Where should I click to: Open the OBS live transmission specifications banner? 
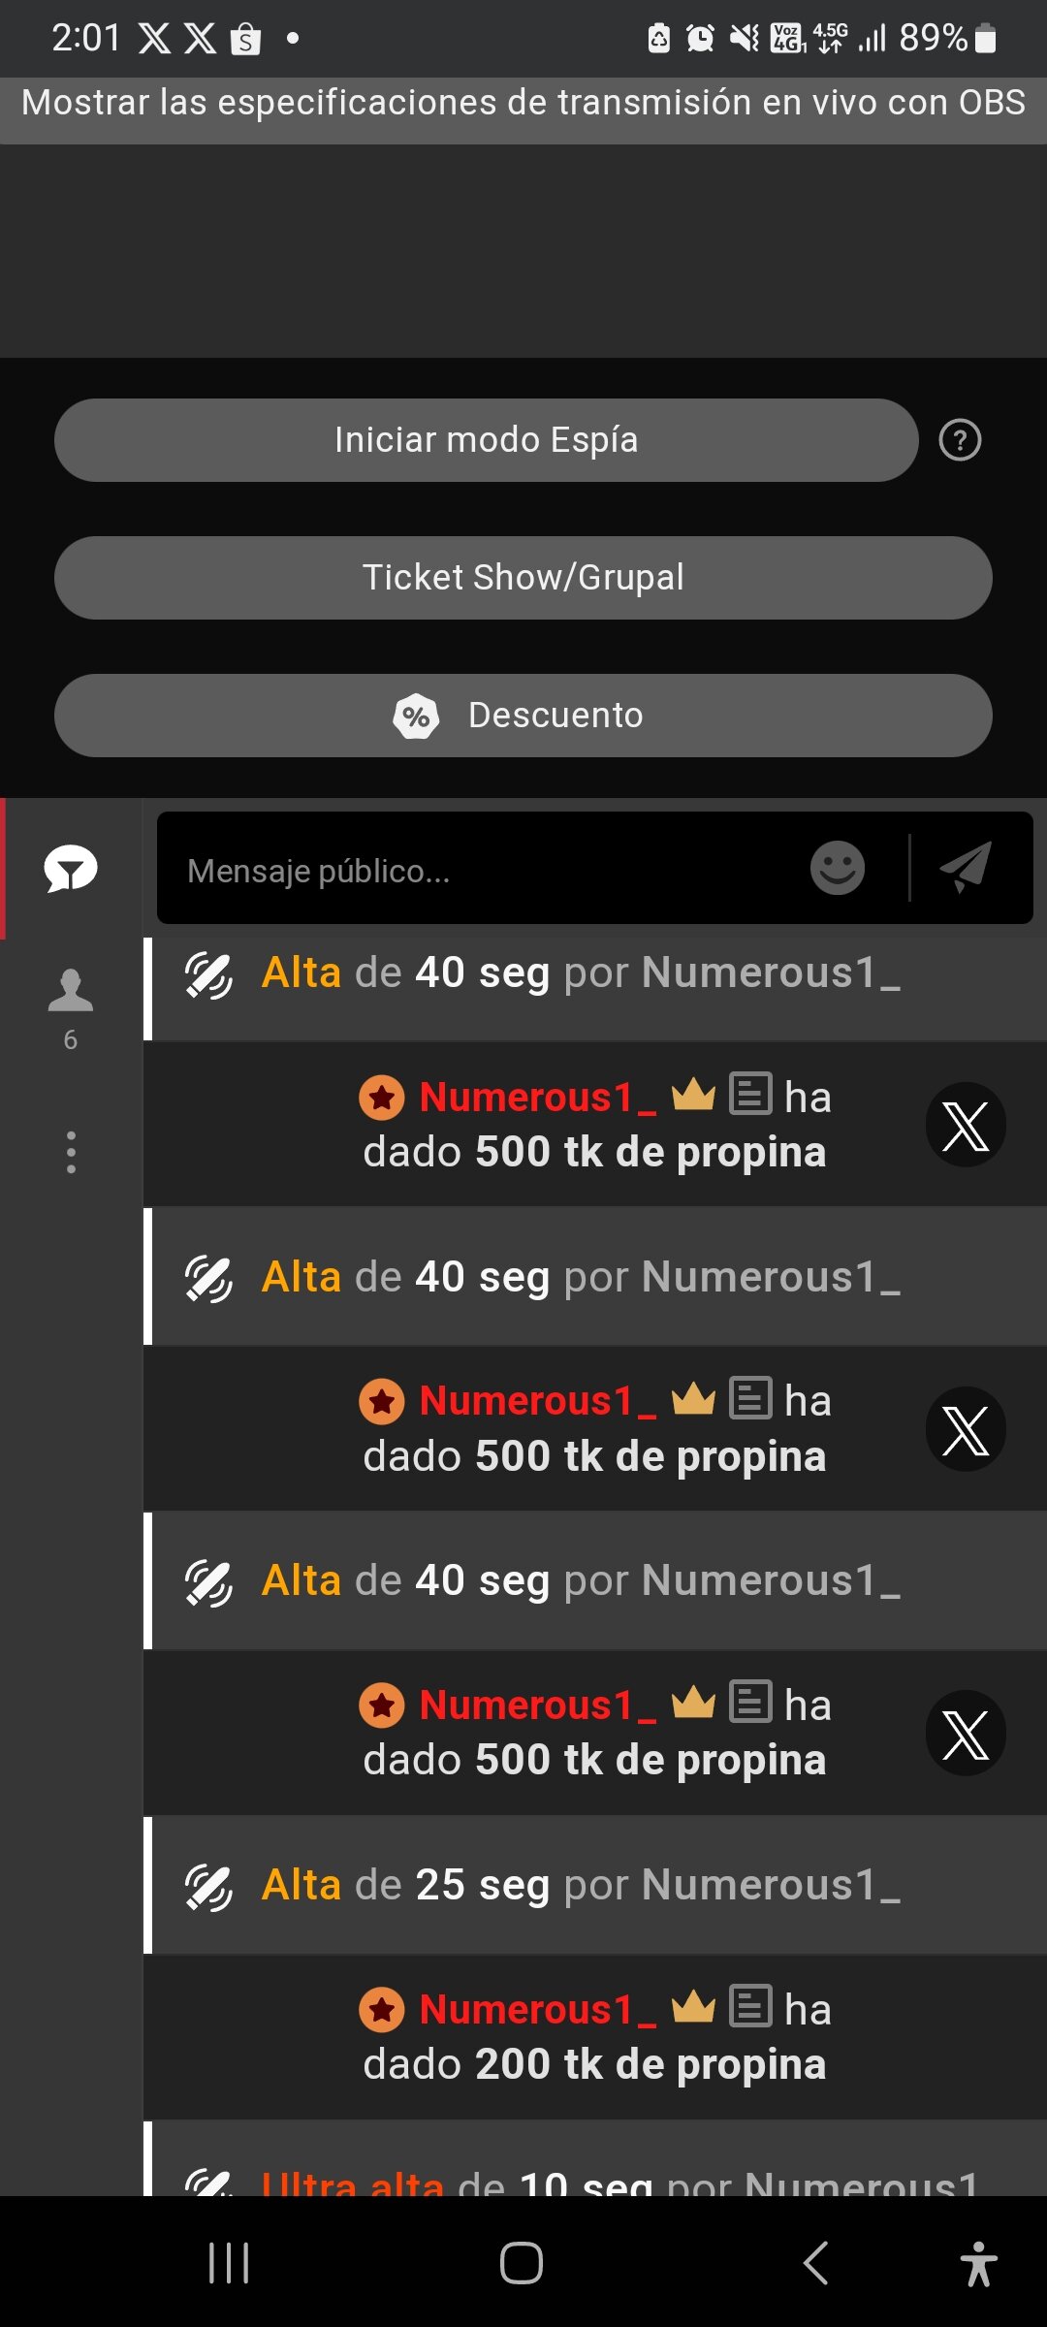[523, 103]
